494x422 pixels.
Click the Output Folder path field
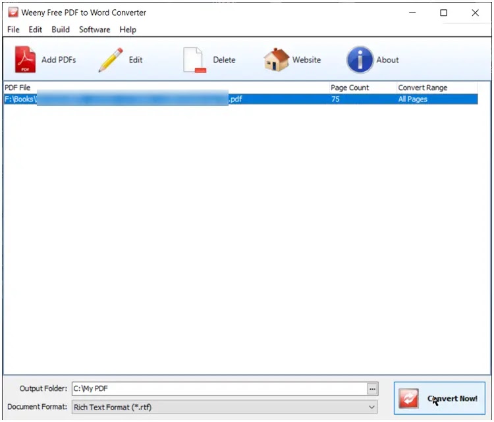click(x=219, y=389)
